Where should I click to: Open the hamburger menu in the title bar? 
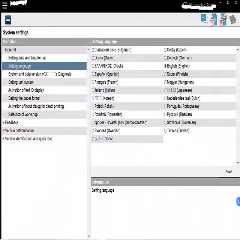[5, 5]
